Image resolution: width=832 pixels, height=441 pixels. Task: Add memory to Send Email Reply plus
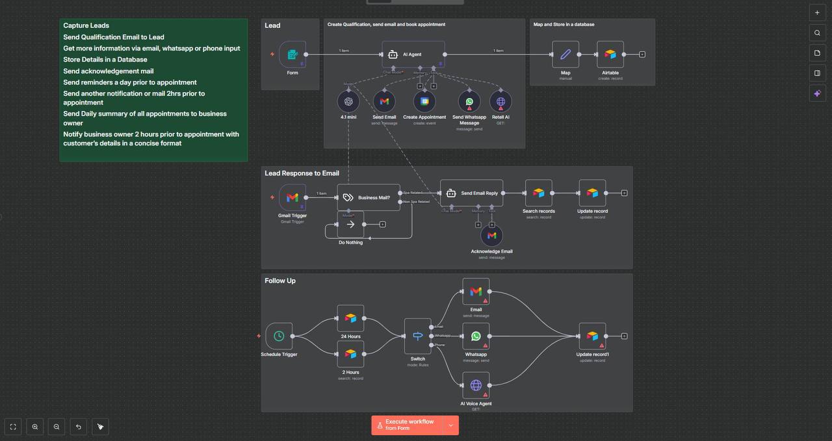(x=478, y=225)
